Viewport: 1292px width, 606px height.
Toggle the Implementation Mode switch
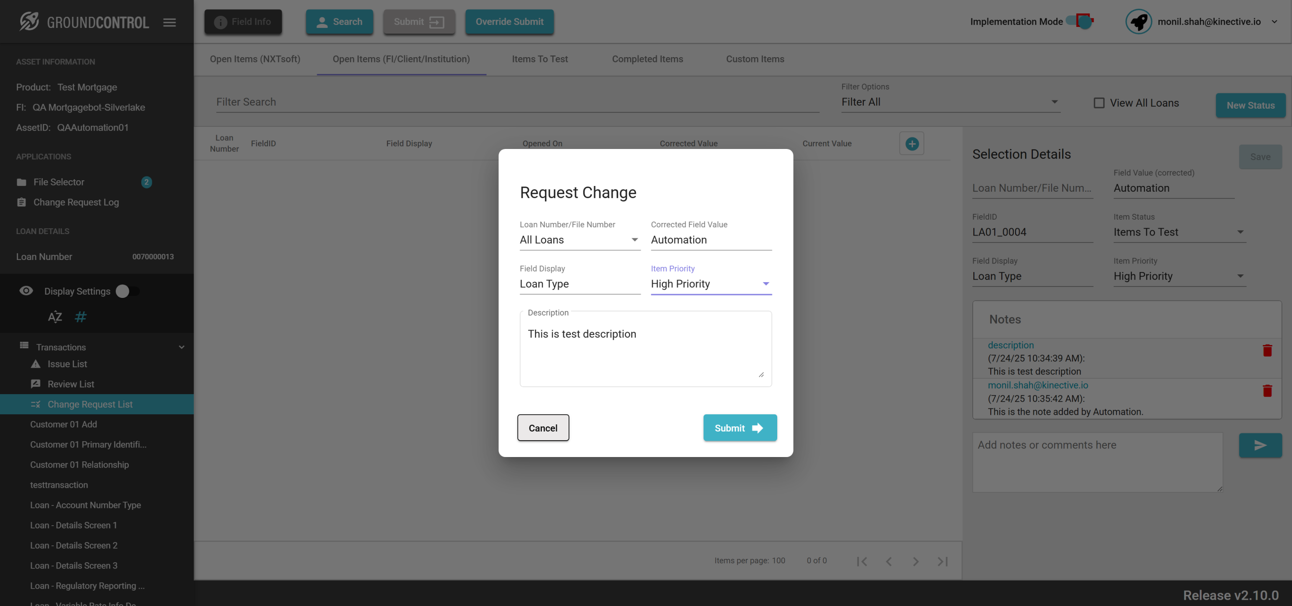tap(1081, 22)
